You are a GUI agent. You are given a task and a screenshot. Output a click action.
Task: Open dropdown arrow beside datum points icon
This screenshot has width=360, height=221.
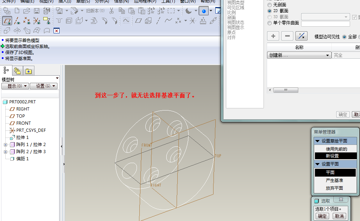click(x=185, y=21)
